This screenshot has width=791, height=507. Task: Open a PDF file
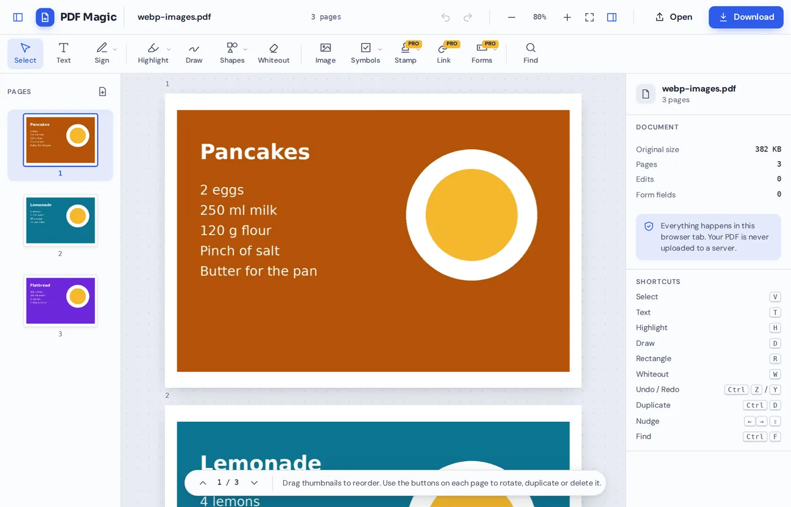pos(673,17)
